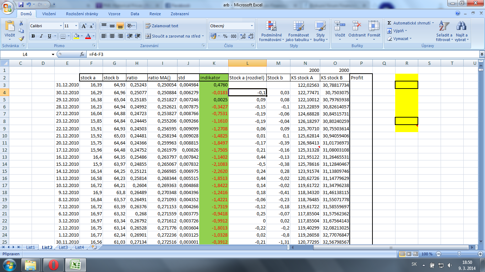
Task: Toggle Zalamovat text wrapping
Action: pos(162,26)
